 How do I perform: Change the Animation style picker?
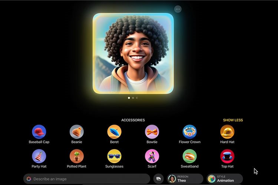point(225,179)
